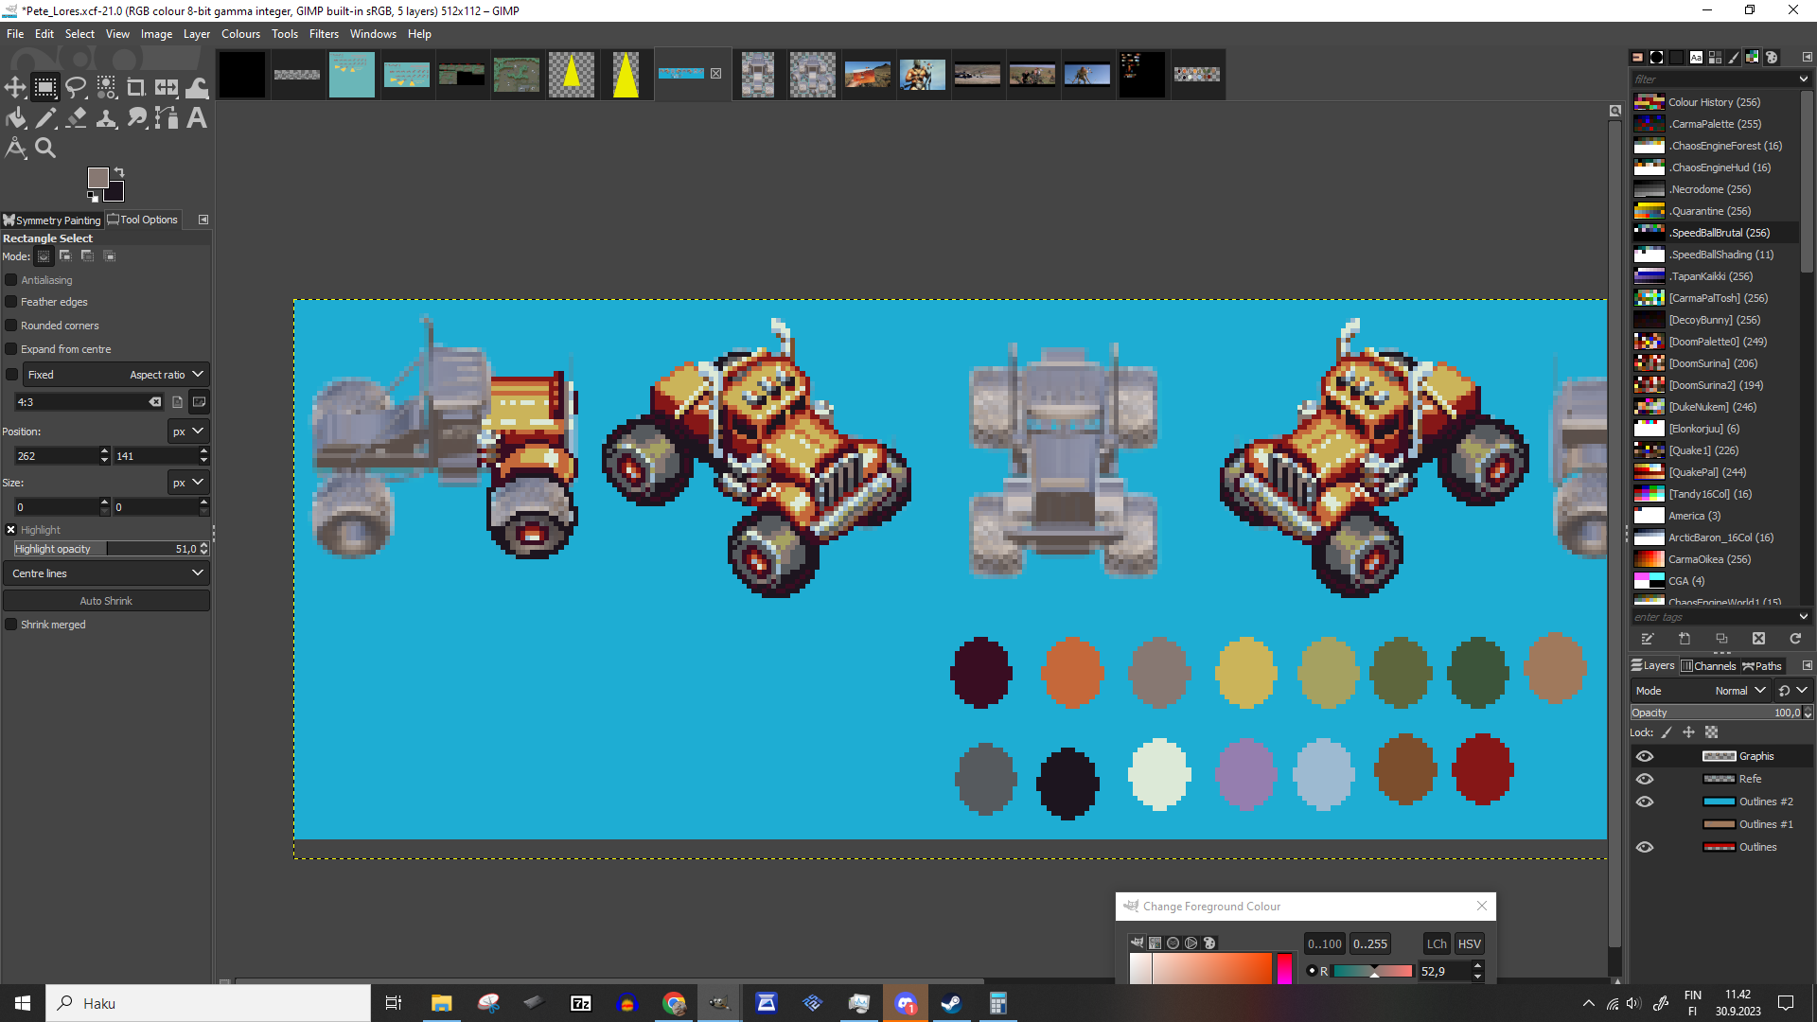1817x1022 pixels.
Task: Select the Crop tool
Action: click(136, 88)
